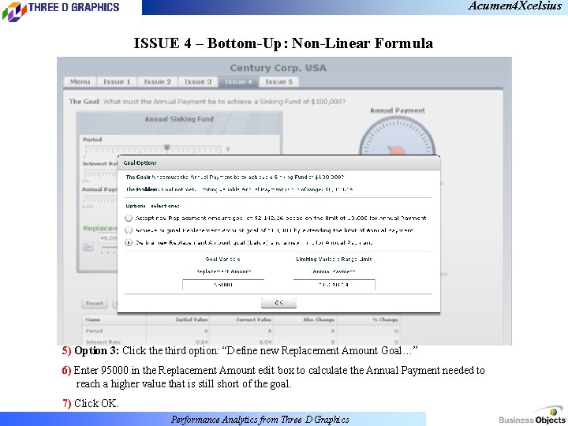568x426 pixels.
Task: Click the Revert button
Action: [x=95, y=303]
